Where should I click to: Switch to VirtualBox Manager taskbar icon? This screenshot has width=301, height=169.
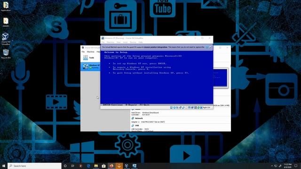(x=127, y=166)
